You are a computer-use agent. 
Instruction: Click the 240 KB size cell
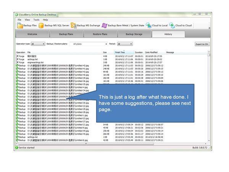click(106, 65)
